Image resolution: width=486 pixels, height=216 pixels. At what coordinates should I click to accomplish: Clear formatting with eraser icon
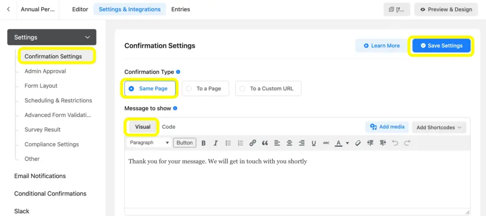358,143
